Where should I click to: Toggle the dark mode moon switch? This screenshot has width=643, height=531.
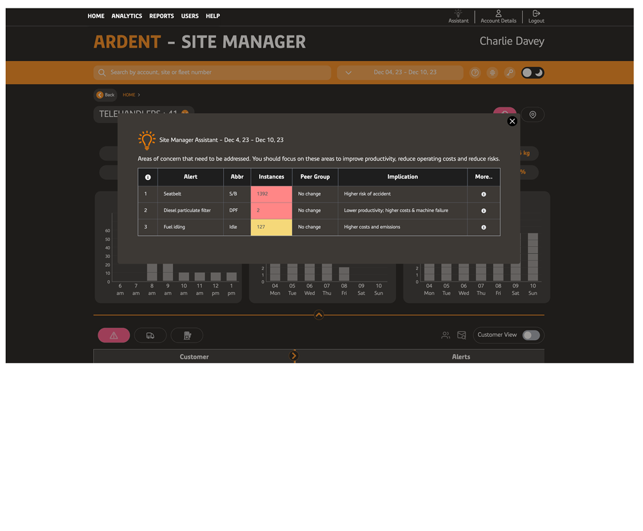[532, 73]
